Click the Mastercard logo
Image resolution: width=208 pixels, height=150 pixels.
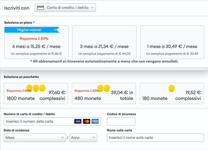coord(87,121)
